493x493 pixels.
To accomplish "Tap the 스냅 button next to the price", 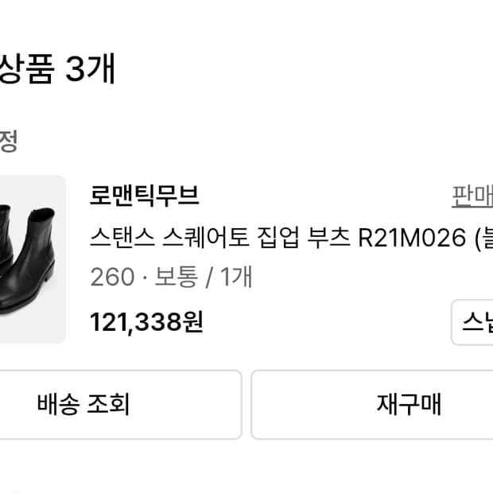I will point(472,322).
